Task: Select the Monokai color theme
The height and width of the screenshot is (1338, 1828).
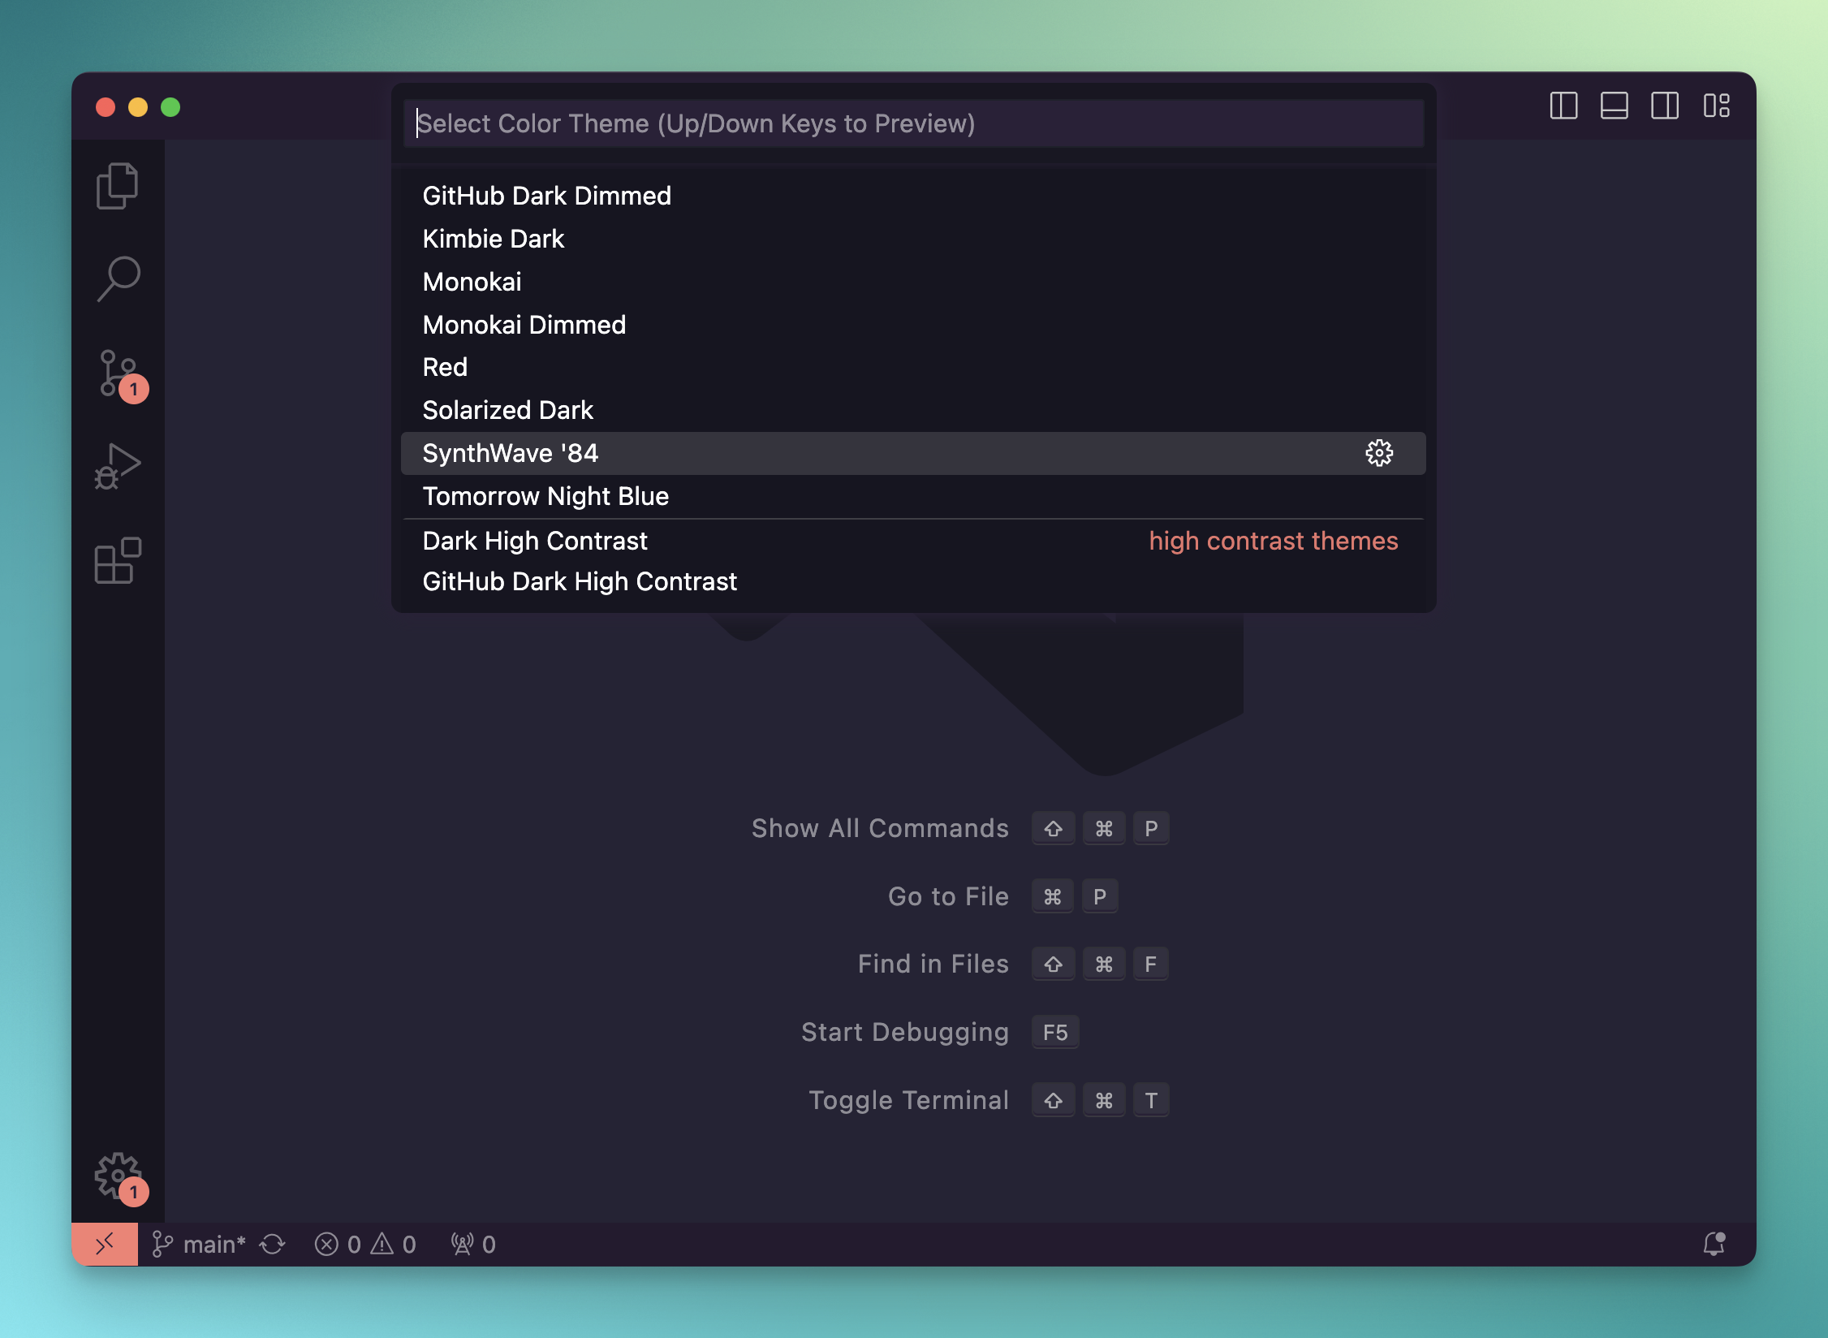Action: pos(472,282)
